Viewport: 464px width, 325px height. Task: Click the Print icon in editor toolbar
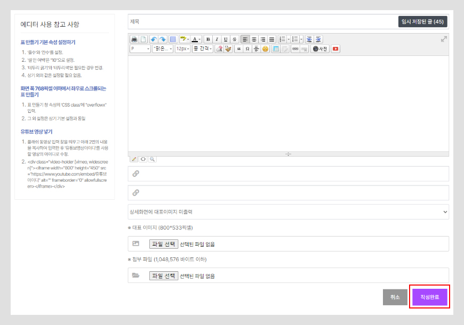tap(134, 39)
